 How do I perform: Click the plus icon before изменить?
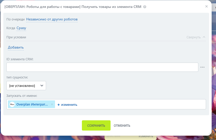58,105
